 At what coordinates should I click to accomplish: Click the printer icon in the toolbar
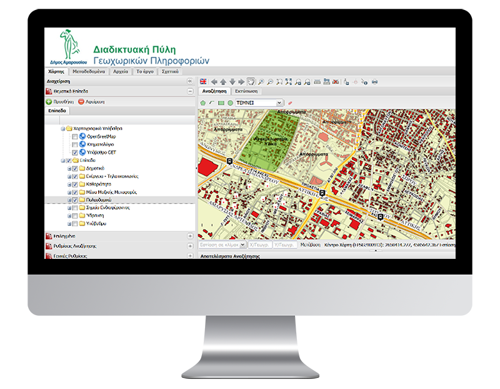pyautogui.click(x=374, y=82)
